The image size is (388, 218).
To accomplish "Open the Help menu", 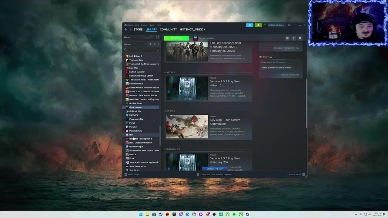I will 159,25.
